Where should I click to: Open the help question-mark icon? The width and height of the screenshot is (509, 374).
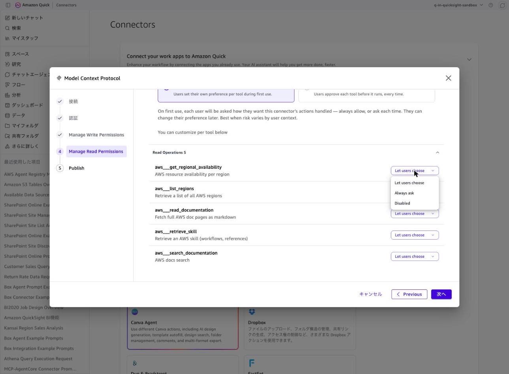[x=491, y=5]
